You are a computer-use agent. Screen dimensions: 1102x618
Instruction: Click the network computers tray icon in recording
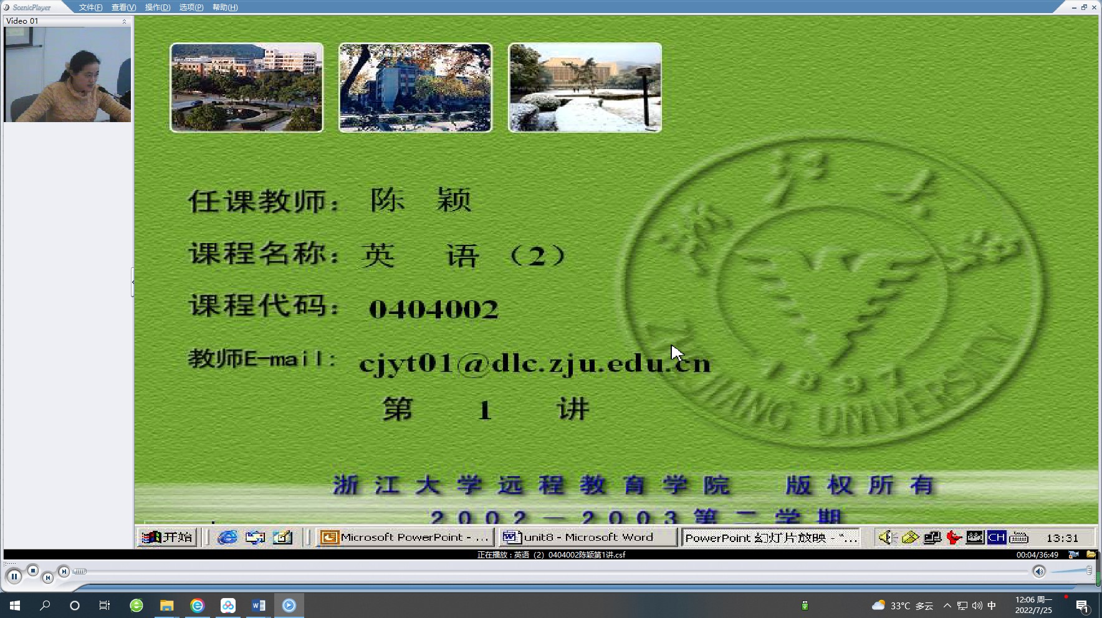point(932,537)
